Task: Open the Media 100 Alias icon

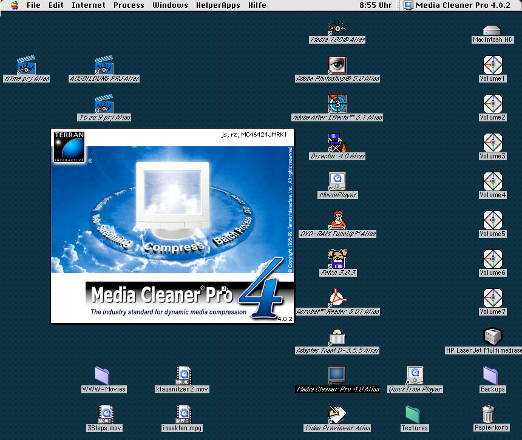Action: point(337,27)
